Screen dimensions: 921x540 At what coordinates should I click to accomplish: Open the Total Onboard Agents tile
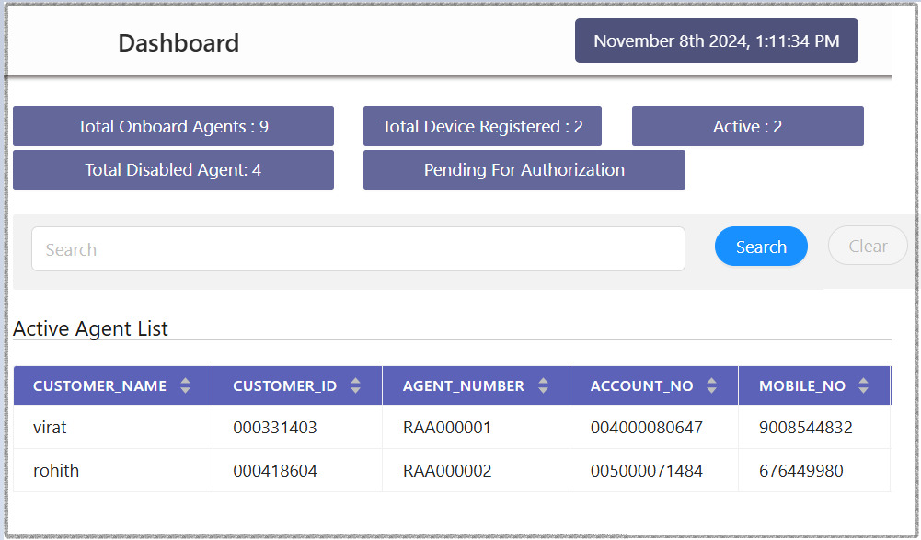pos(173,127)
